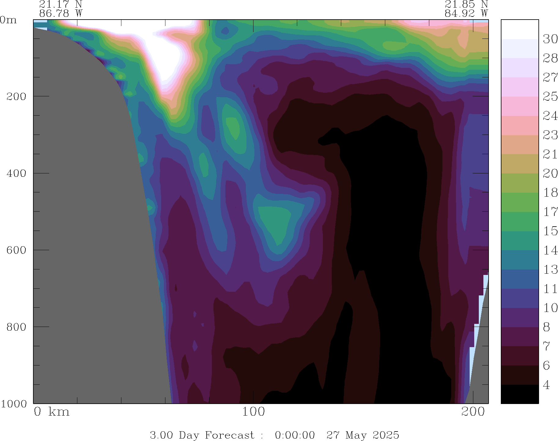This screenshot has width=558, height=441.
Task: Click the colorbar label 15
Action: click(x=550, y=231)
